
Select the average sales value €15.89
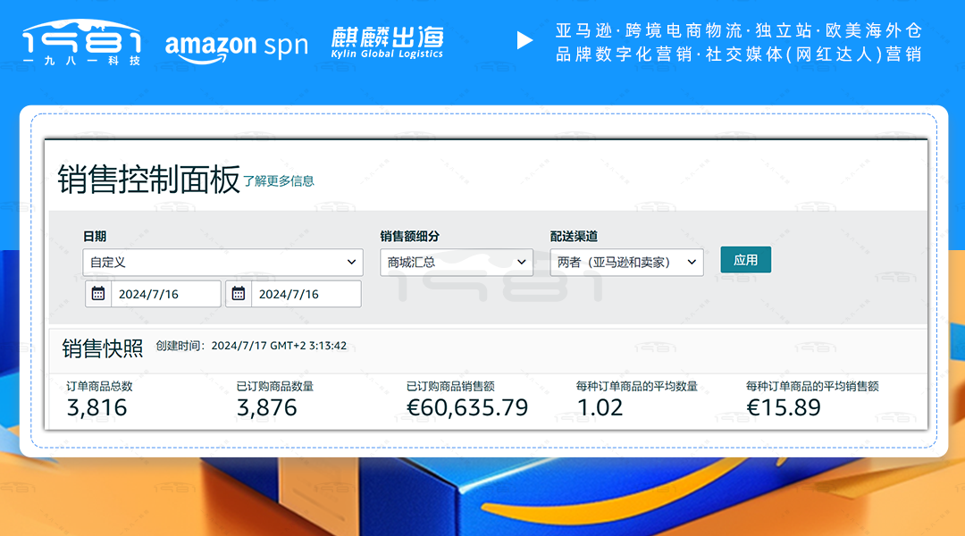point(784,407)
